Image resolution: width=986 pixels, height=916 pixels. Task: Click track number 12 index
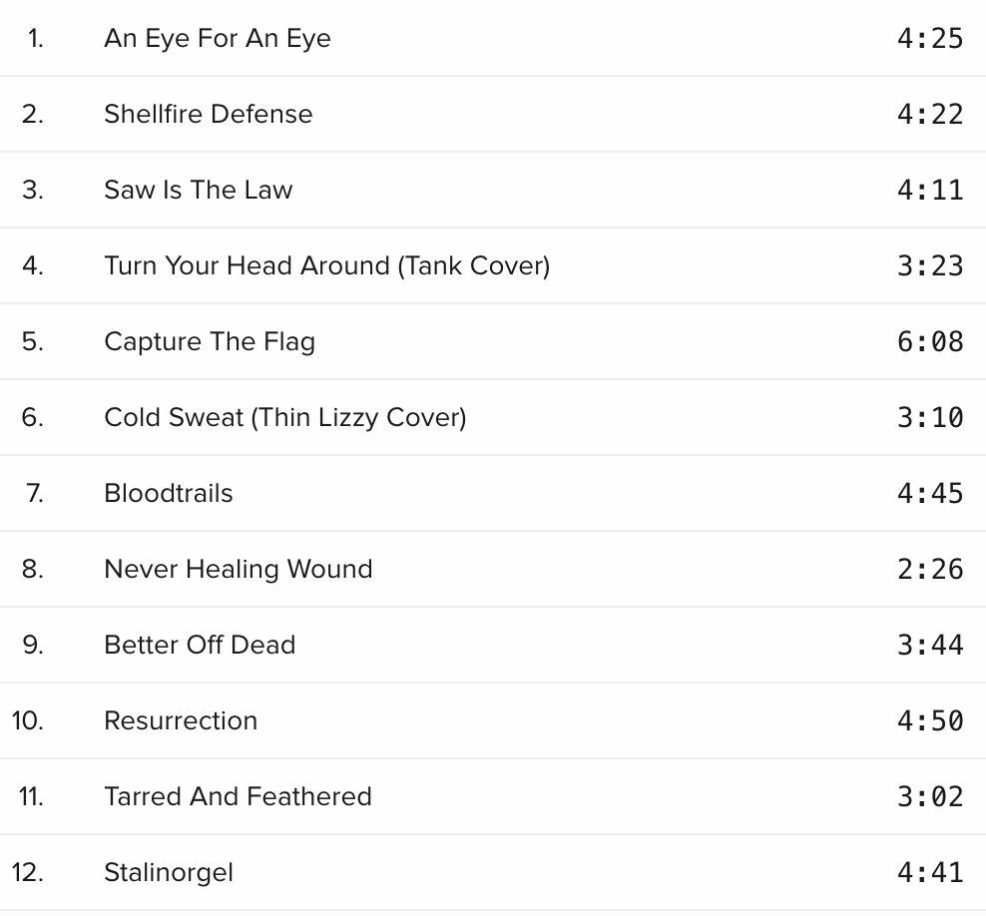click(x=28, y=873)
